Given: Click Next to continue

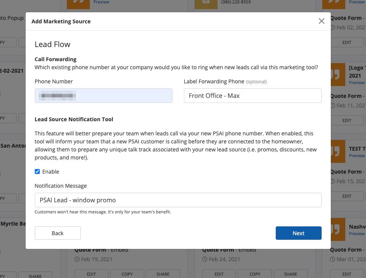Looking at the screenshot, I should point(298,233).
